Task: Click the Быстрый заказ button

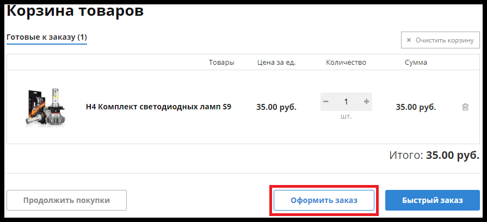Action: 432,200
